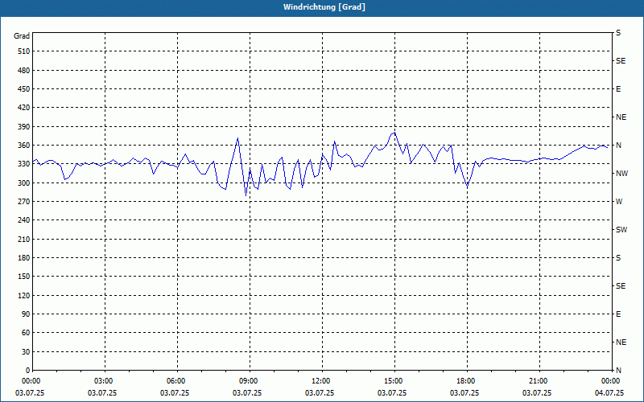Click the N compass label beside the 360 gridline
The width and height of the screenshot is (644, 402).
[618, 146]
